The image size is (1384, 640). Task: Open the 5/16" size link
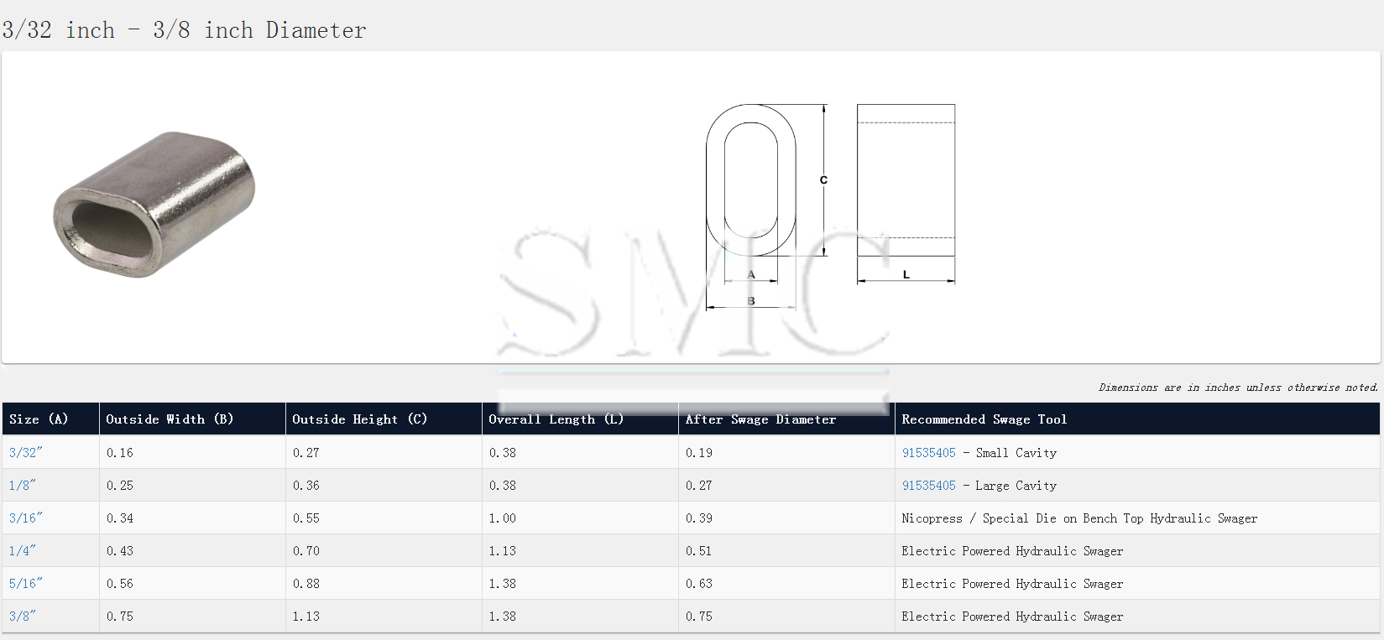tap(25, 584)
